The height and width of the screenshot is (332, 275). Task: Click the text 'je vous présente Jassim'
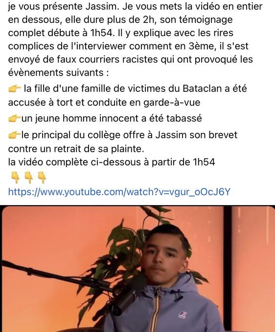[x=62, y=6]
